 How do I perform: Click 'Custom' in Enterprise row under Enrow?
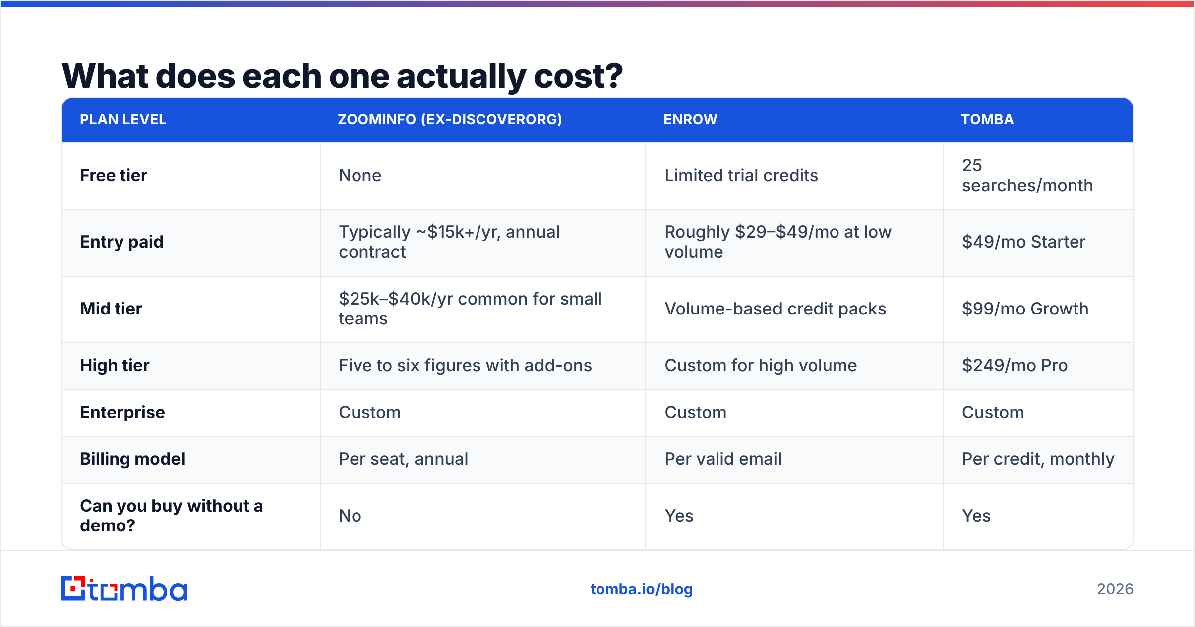(695, 412)
